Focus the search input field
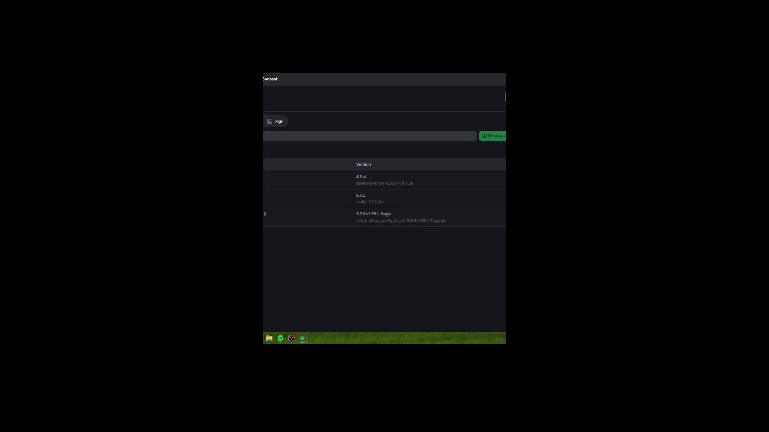The height and width of the screenshot is (432, 769). tap(370, 136)
